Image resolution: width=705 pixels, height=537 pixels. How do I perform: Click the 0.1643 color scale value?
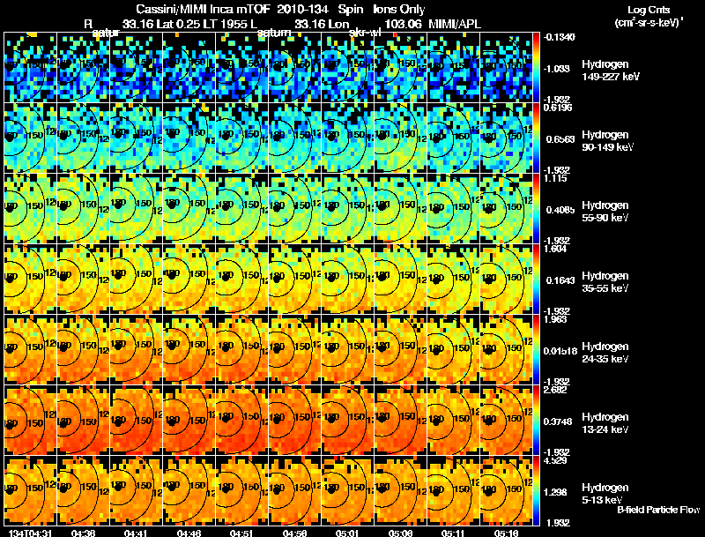560,280
